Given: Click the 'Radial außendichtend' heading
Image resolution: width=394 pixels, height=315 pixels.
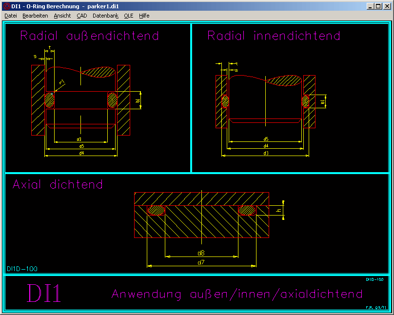Looking at the screenshot, I should click(x=89, y=36).
